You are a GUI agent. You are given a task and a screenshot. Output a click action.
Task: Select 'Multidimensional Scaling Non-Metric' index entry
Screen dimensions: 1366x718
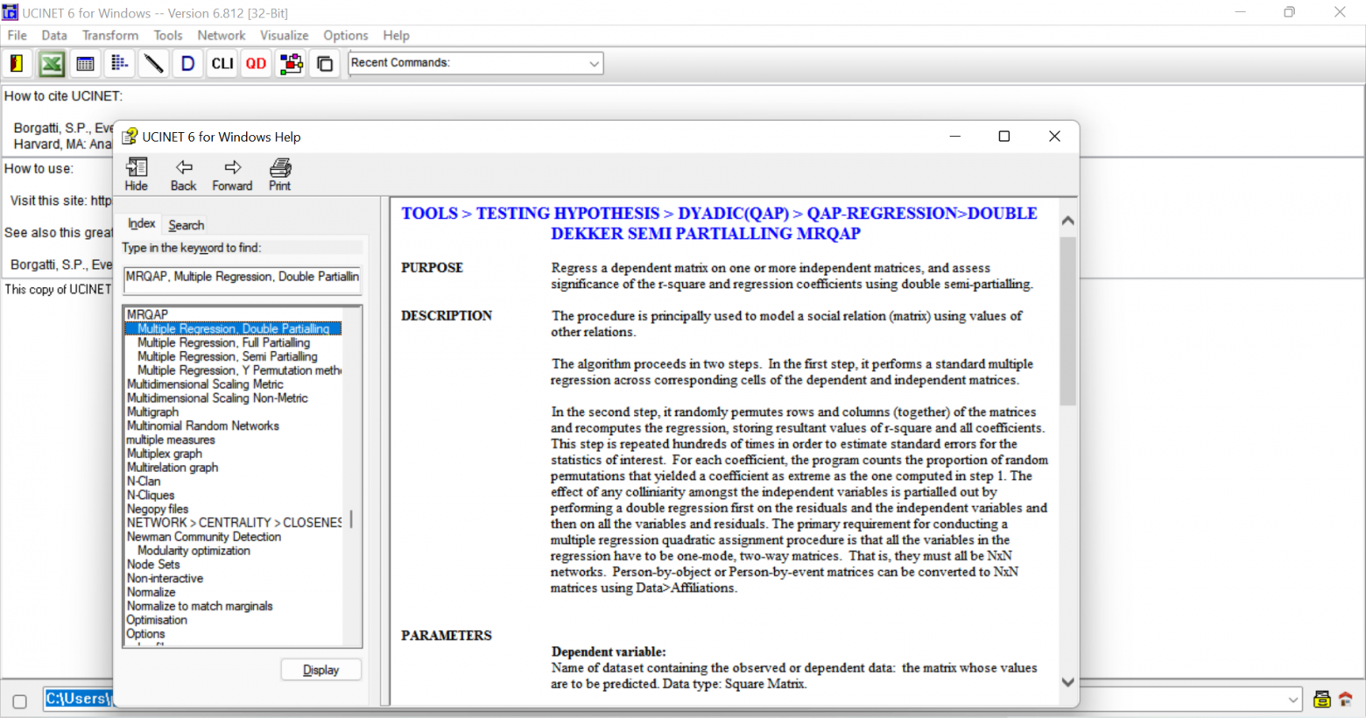[217, 398]
